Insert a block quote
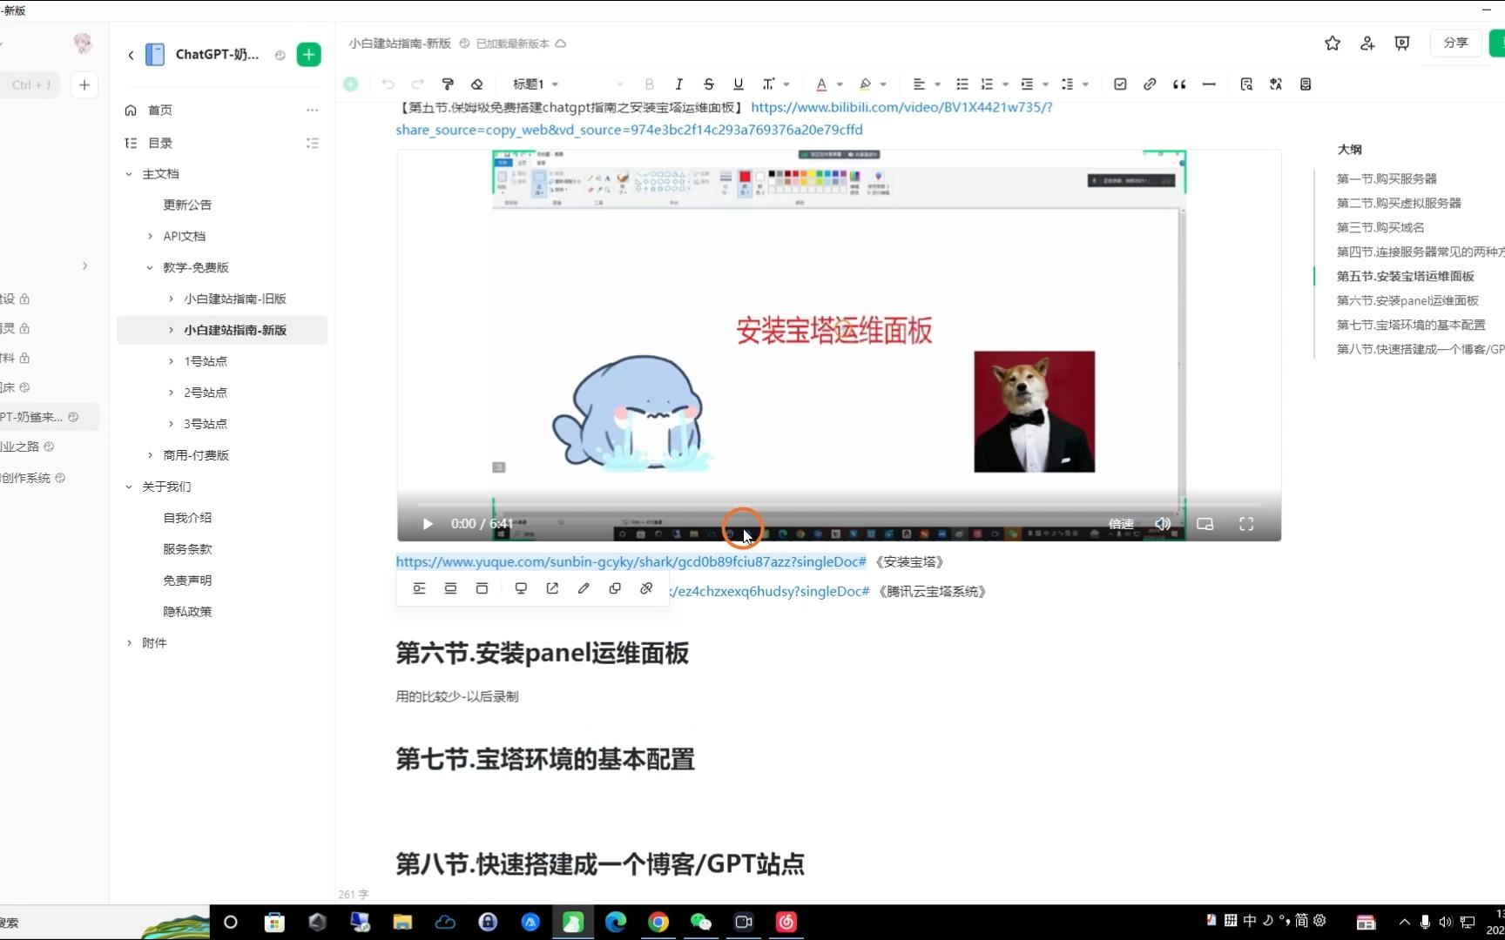Screen dimensions: 1505x940 (1179, 84)
